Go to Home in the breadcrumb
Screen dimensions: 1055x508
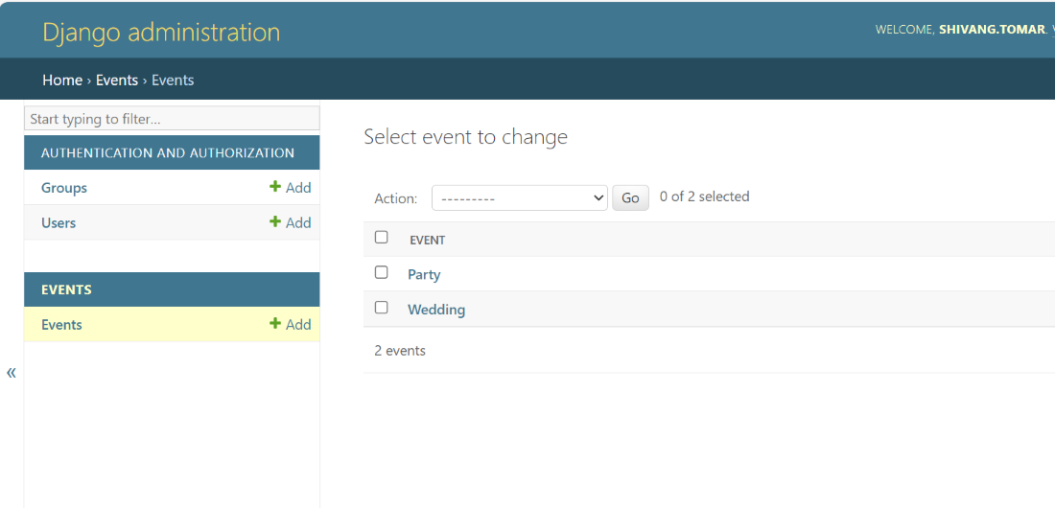pos(62,81)
